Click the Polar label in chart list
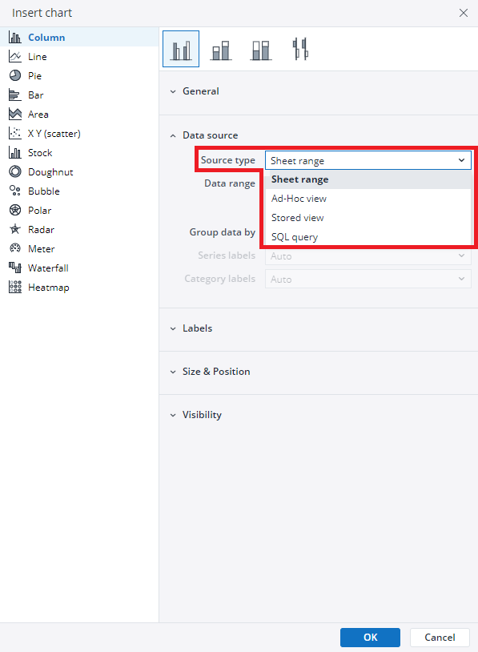The width and height of the screenshot is (478, 652). (x=40, y=211)
